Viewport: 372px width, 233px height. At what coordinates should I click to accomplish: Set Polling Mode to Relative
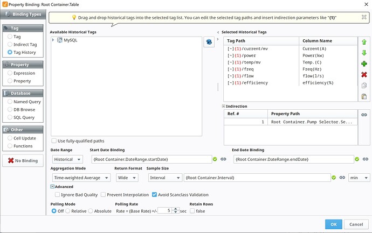(67, 211)
